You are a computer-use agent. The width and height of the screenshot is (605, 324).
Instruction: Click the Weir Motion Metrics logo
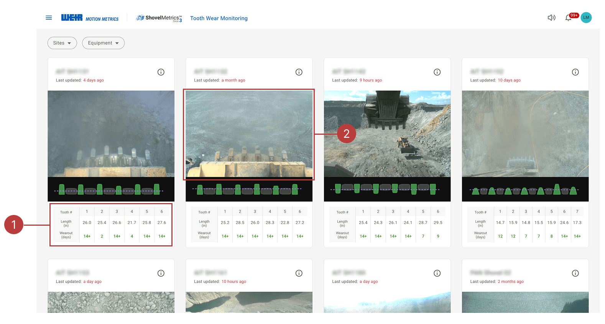point(90,18)
